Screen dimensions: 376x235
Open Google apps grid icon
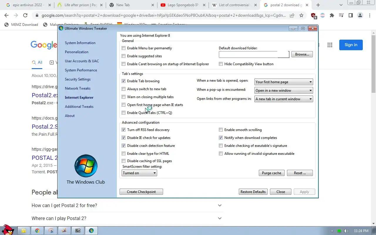(330, 45)
